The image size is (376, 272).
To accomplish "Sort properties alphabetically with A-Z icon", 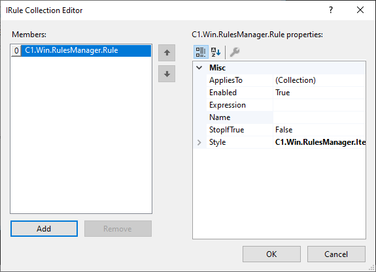I will [216, 52].
